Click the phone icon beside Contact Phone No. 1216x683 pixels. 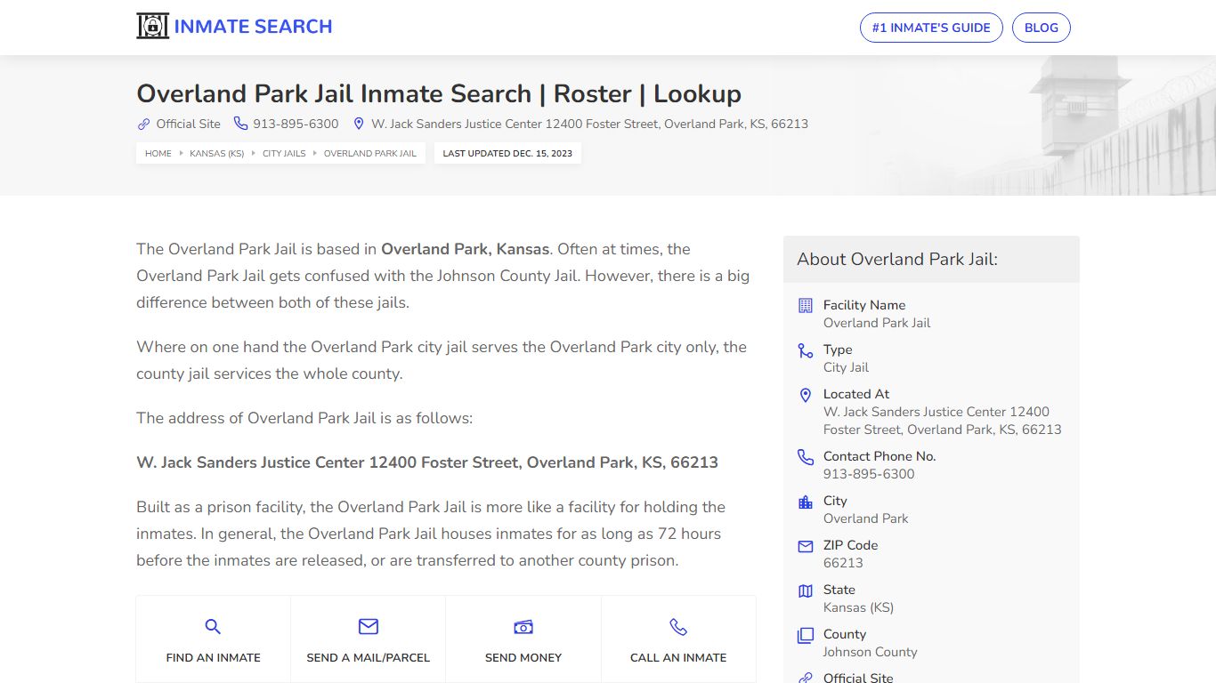[806, 457]
